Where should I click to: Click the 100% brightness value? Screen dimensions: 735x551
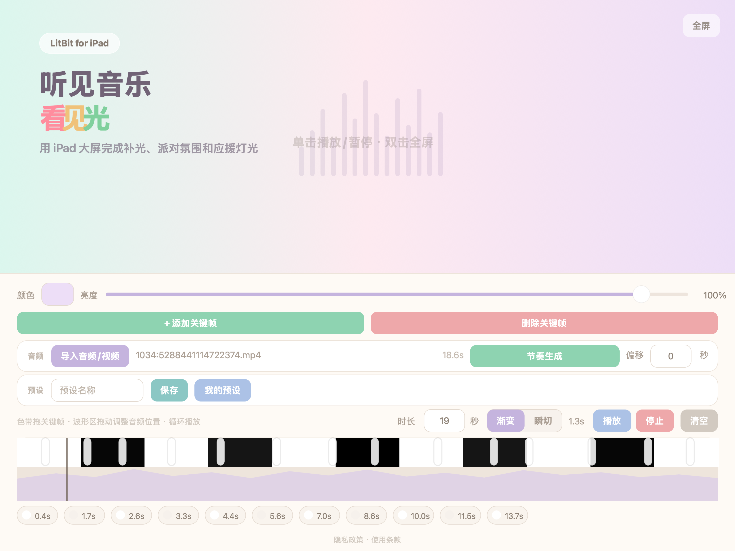tap(714, 295)
